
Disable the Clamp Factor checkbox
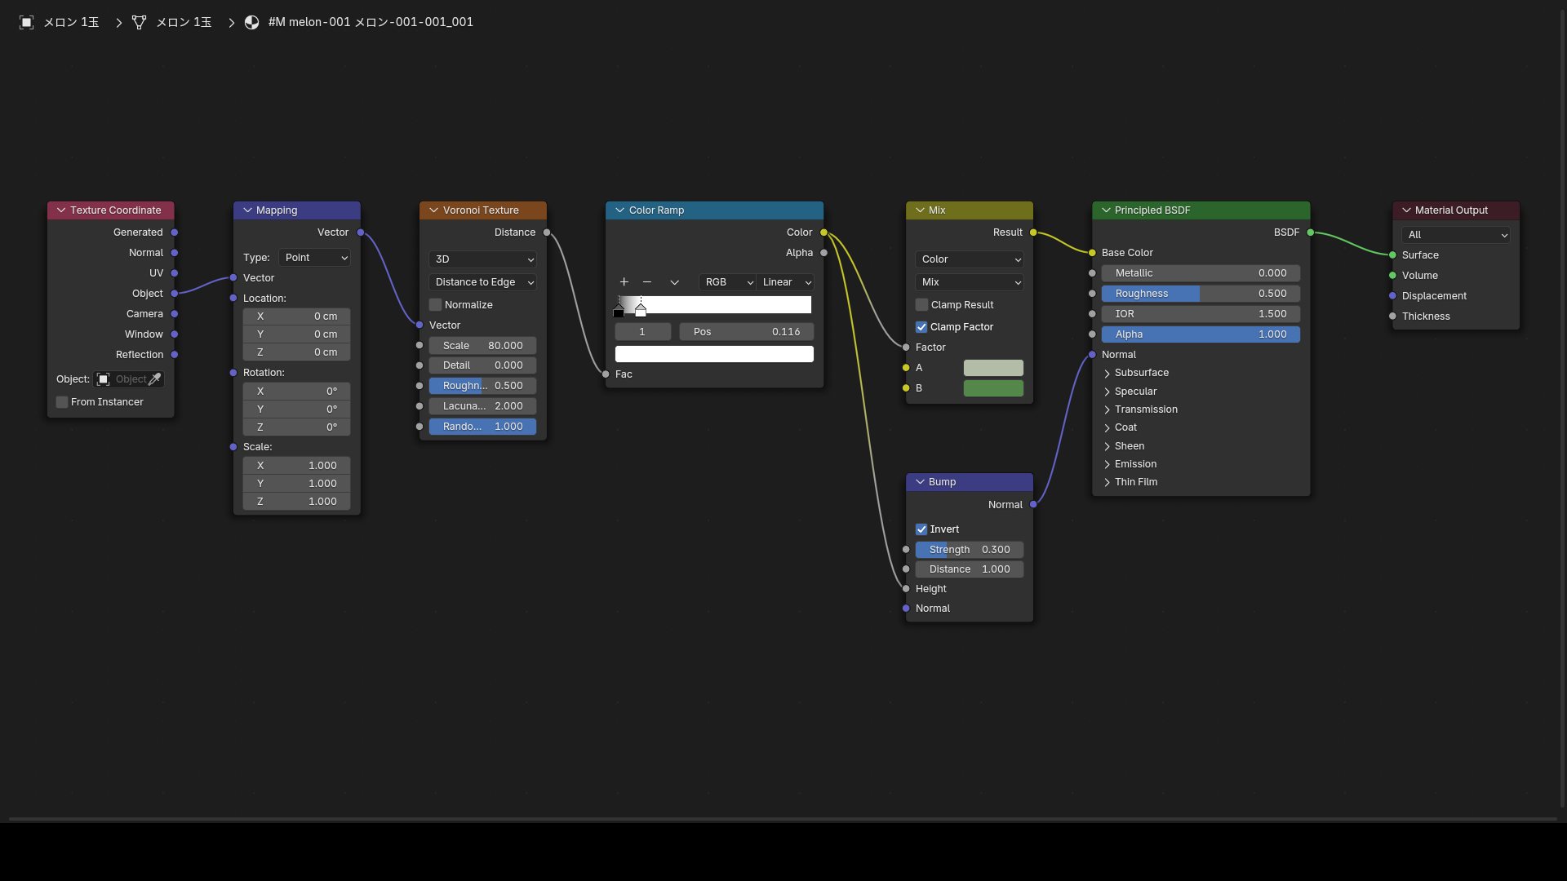[921, 327]
